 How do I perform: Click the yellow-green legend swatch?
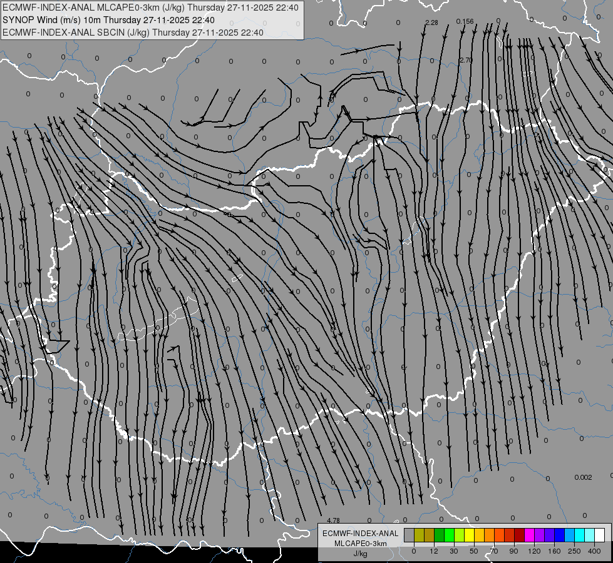[460, 535]
